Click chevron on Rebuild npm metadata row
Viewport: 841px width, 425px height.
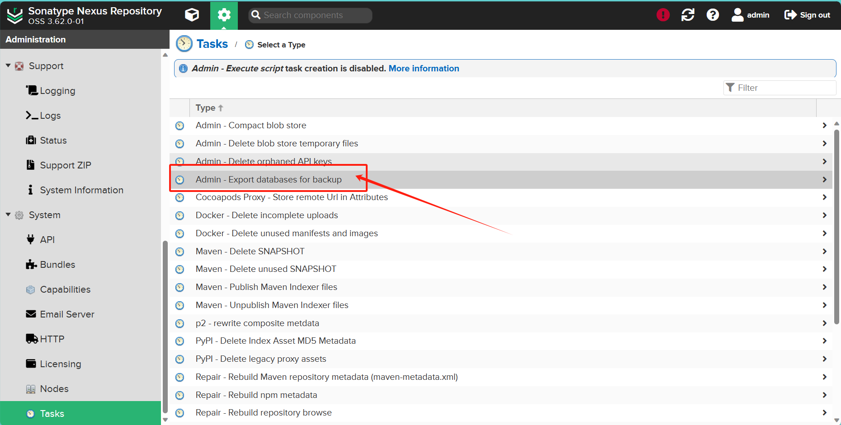(824, 395)
